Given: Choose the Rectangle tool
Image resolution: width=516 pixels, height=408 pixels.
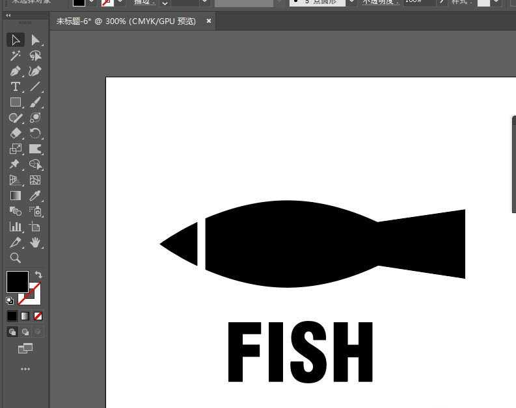Looking at the screenshot, I should [x=16, y=103].
